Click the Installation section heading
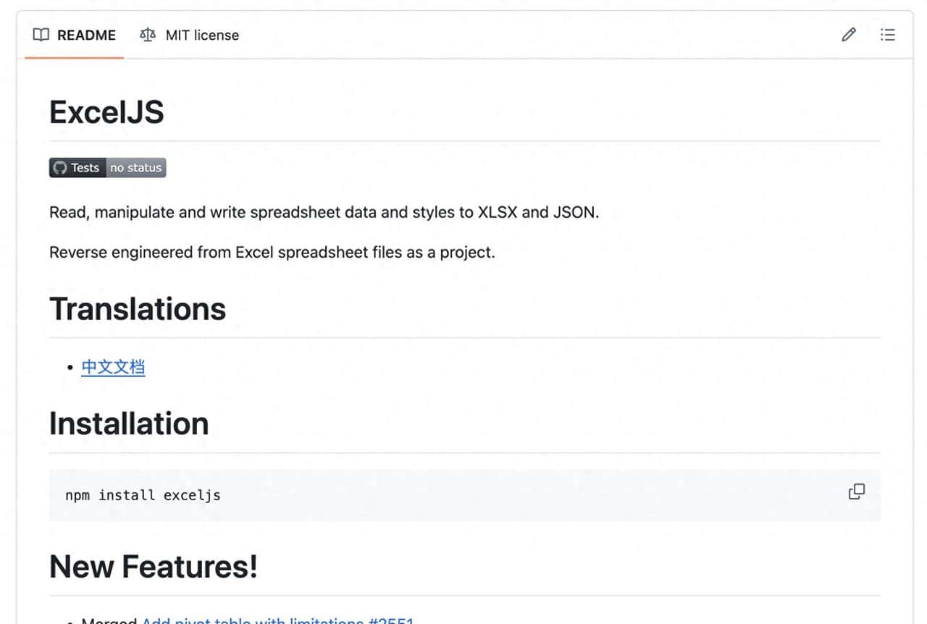927x624 pixels. tap(129, 423)
